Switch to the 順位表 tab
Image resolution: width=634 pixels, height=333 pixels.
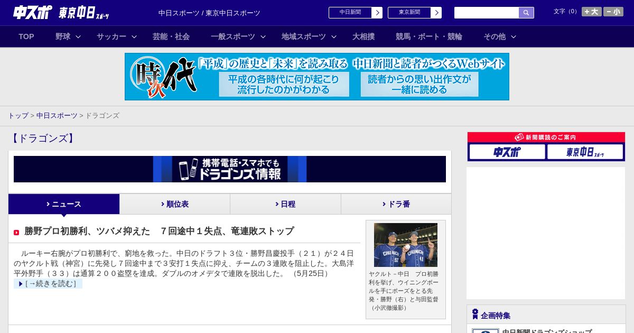[x=175, y=204]
